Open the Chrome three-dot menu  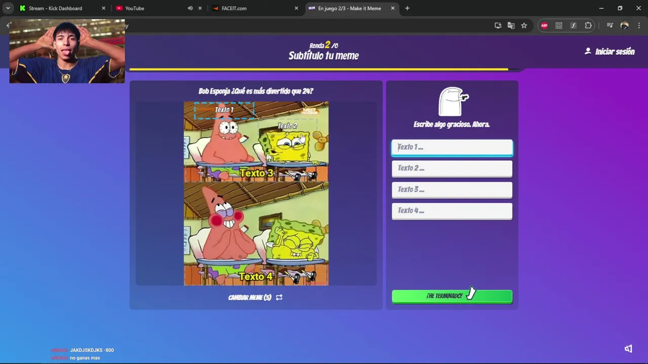click(639, 25)
